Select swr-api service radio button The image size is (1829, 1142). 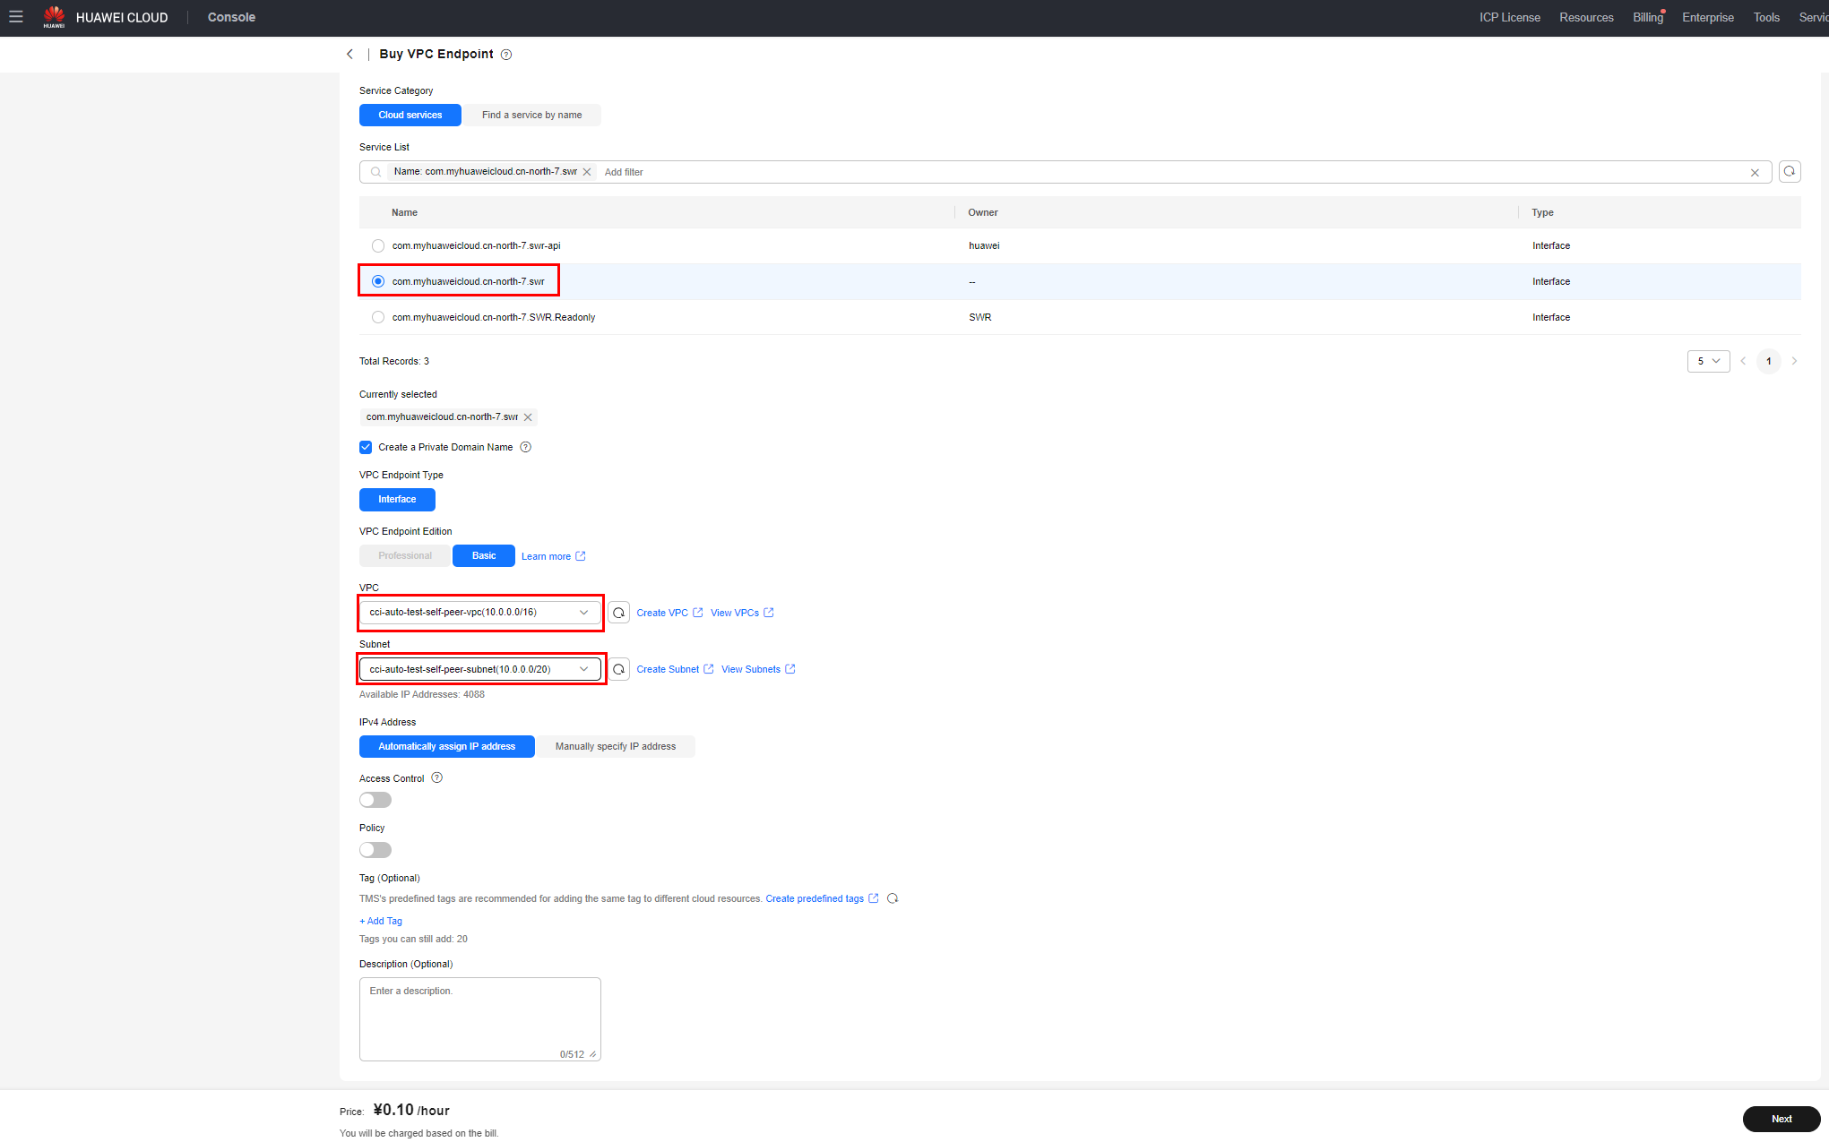[378, 245]
